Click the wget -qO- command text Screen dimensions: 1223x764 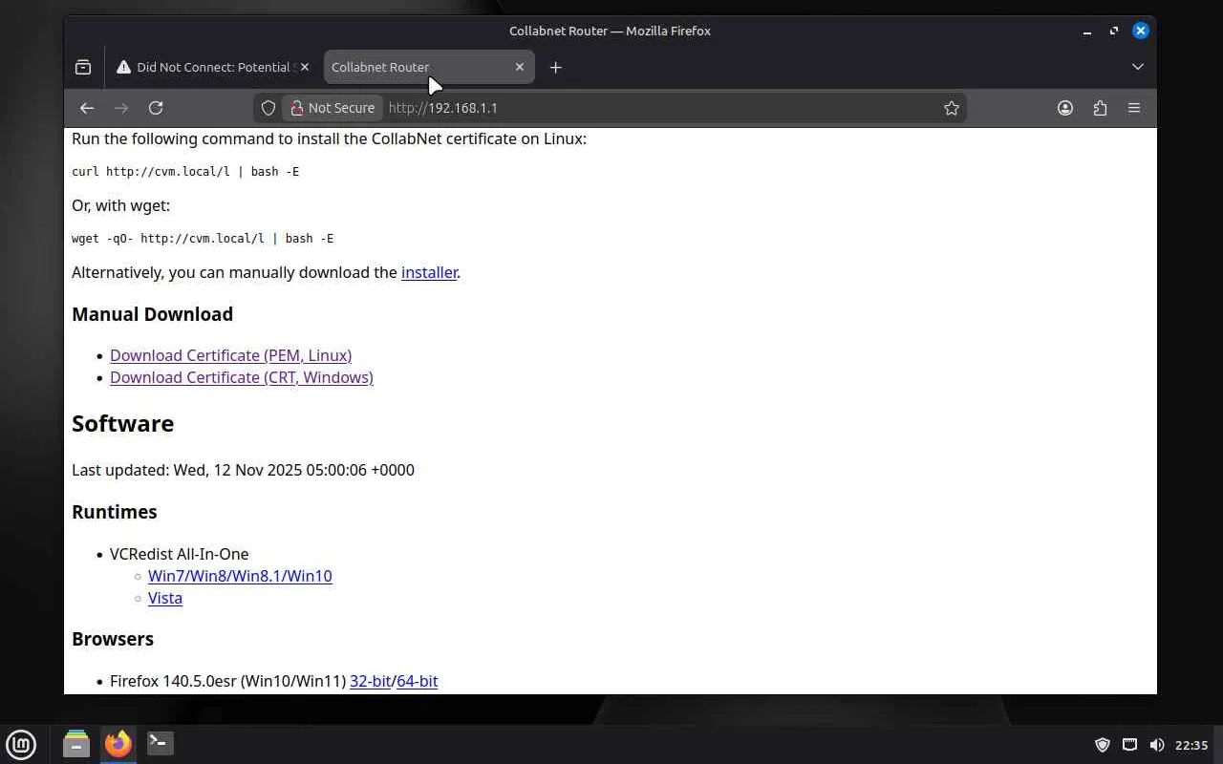203,239
